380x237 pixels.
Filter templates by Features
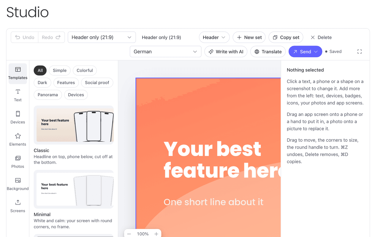[66, 83]
